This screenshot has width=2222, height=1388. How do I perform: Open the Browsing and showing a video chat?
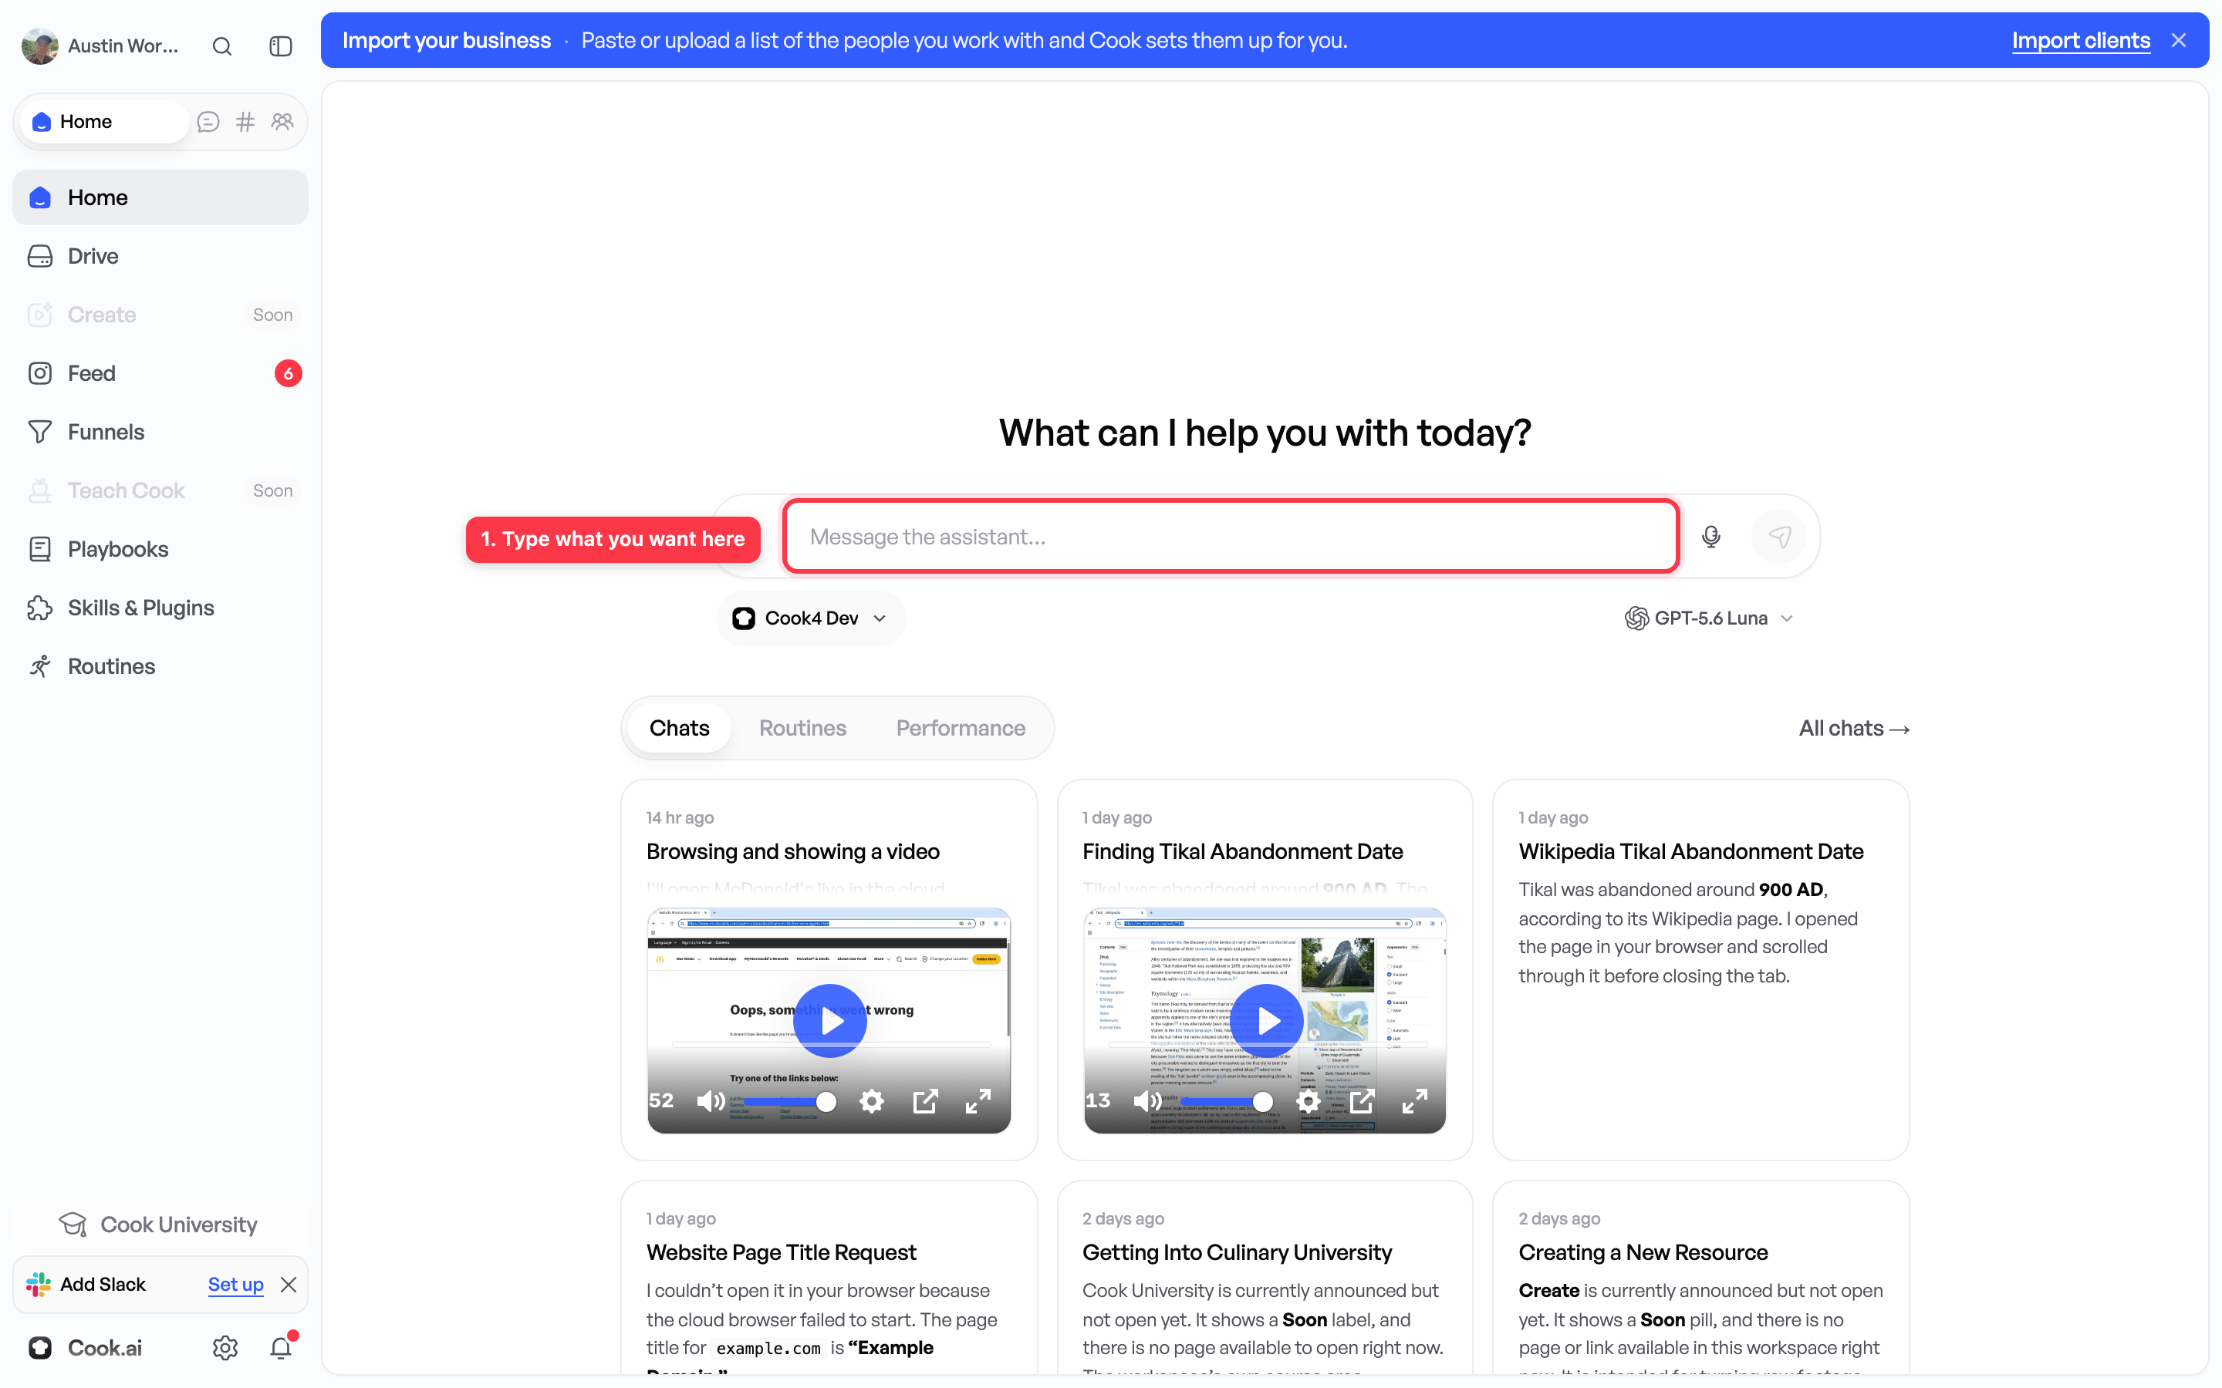(x=792, y=852)
